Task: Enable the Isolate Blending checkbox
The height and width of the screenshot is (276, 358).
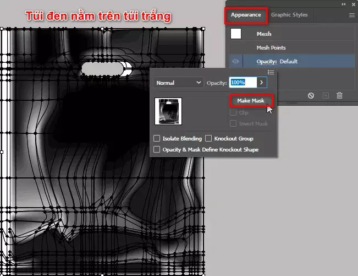Action: click(157, 139)
